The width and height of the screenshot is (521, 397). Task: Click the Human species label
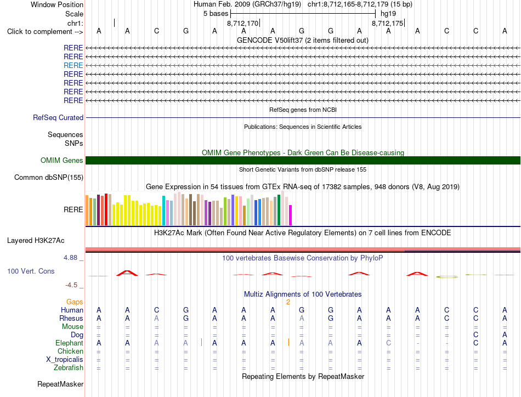pyautogui.click(x=72, y=310)
